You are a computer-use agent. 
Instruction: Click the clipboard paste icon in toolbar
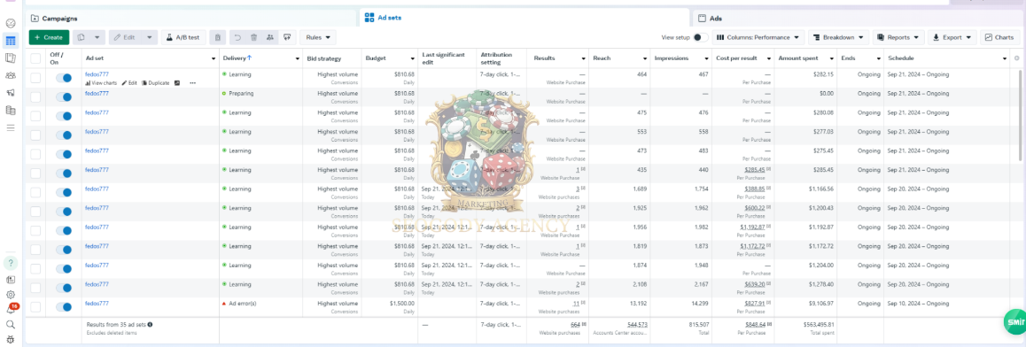217,38
